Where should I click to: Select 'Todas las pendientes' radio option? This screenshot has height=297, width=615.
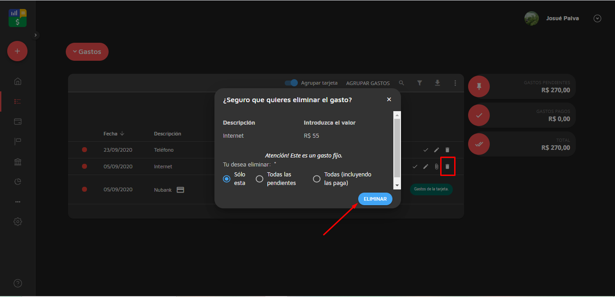(260, 179)
